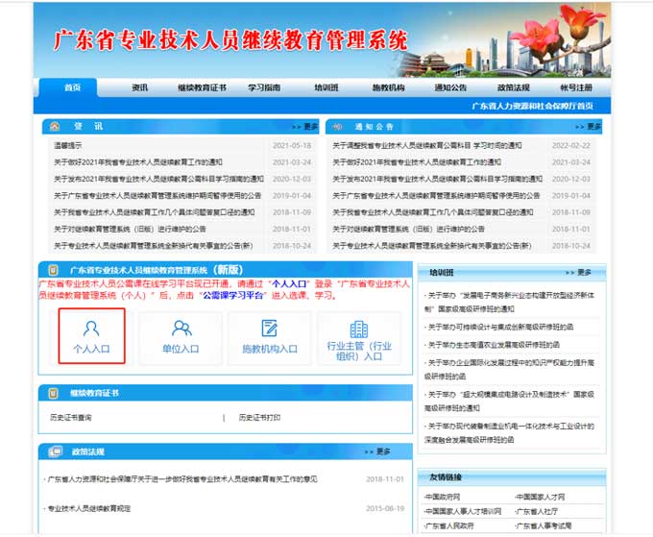This screenshot has height=537, width=653.
Task: Open 资讯 item about 全新换代有关事宜的公告(新)
Action: pyautogui.click(x=154, y=246)
